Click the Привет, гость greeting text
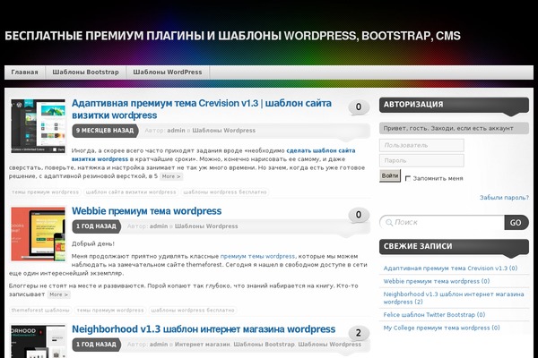The height and width of the screenshot is (358, 538). (454, 129)
